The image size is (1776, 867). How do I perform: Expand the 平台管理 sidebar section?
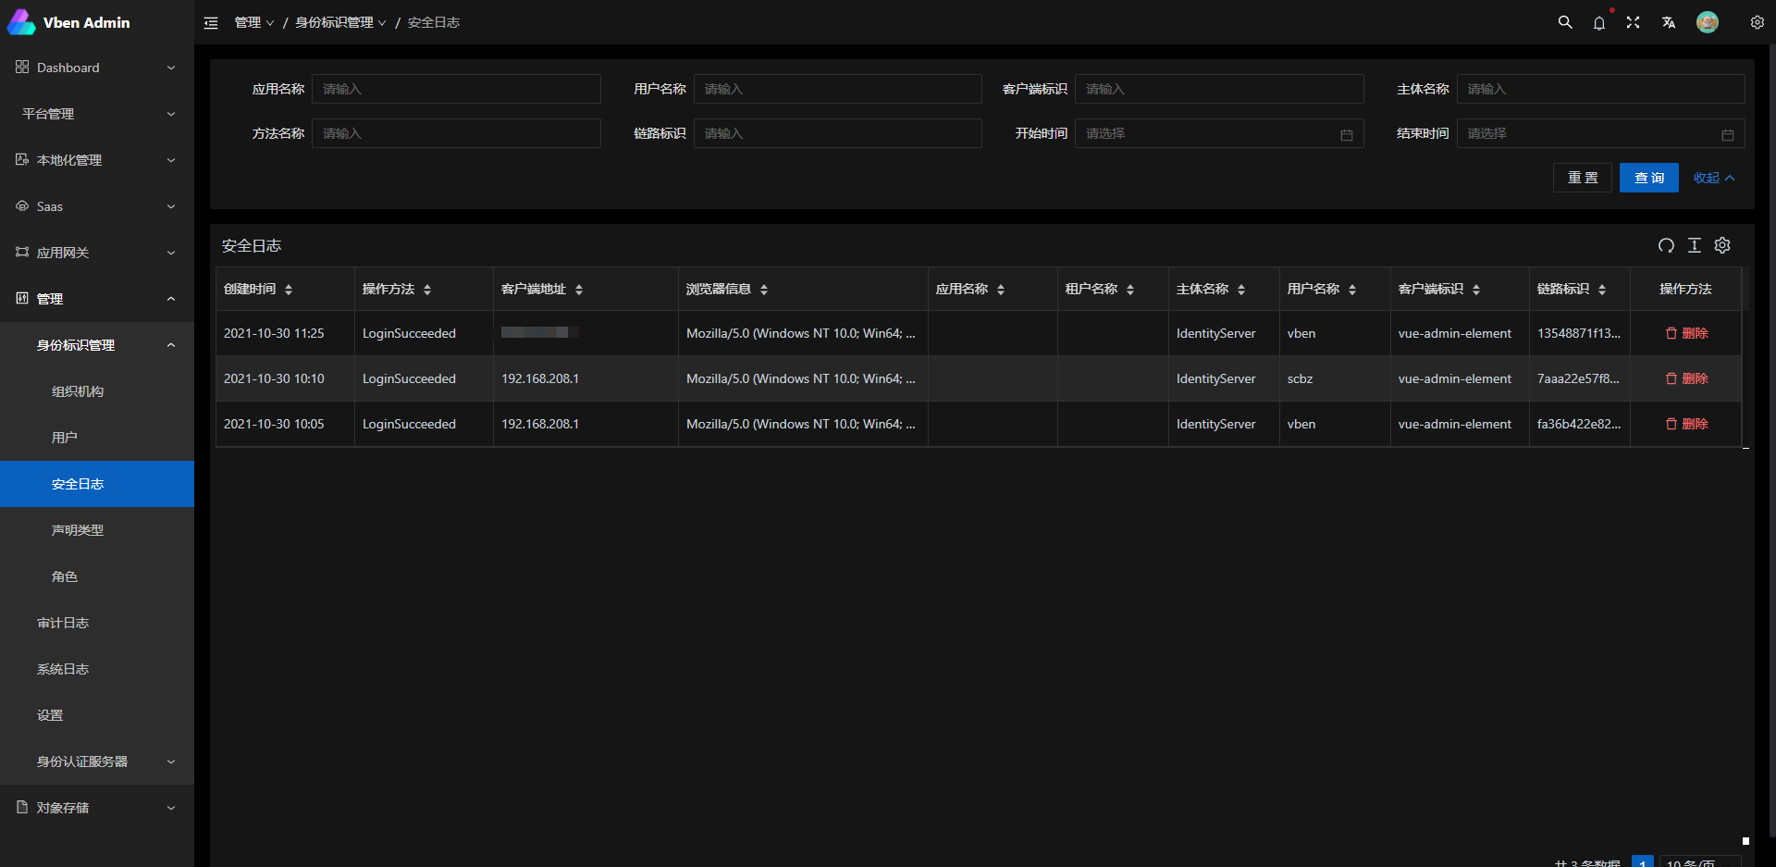pyautogui.click(x=96, y=113)
